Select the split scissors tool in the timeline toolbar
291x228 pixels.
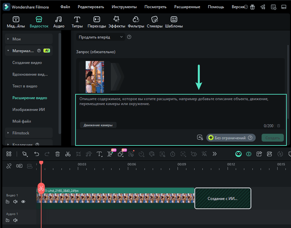pyautogui.click(x=68, y=154)
